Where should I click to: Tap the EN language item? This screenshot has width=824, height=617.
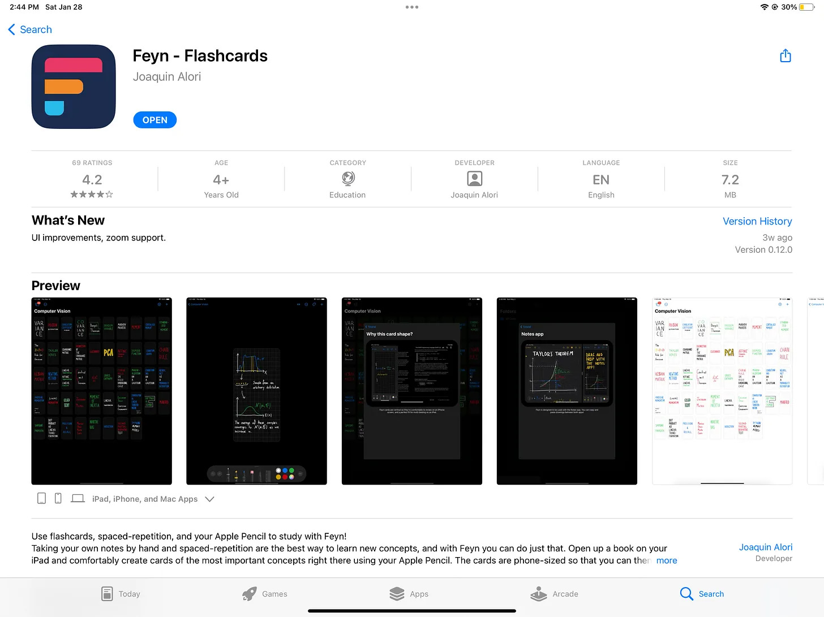click(x=601, y=180)
